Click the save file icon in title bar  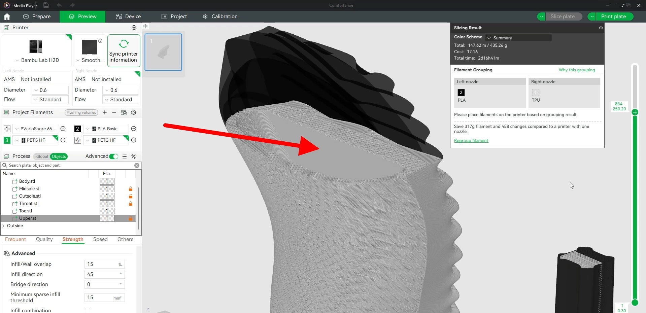(x=46, y=5)
